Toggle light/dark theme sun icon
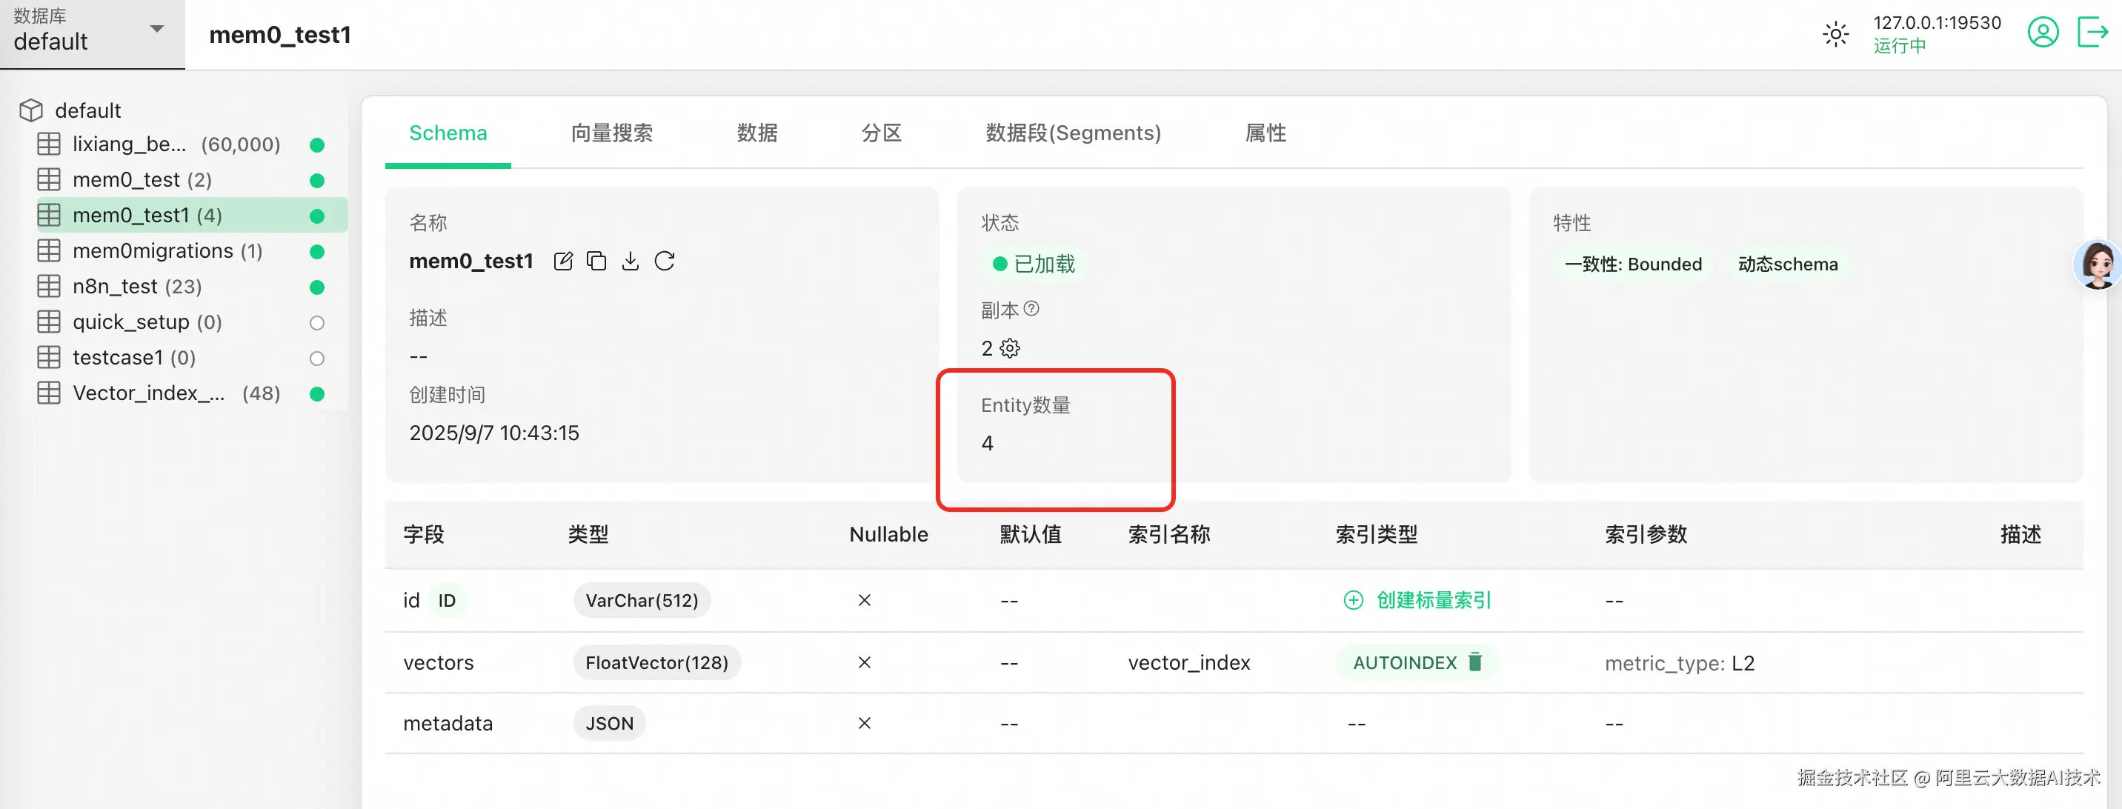 pos(1835,35)
